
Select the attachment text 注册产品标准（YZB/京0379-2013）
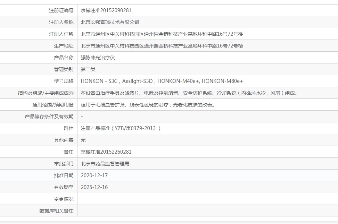tap(121, 128)
